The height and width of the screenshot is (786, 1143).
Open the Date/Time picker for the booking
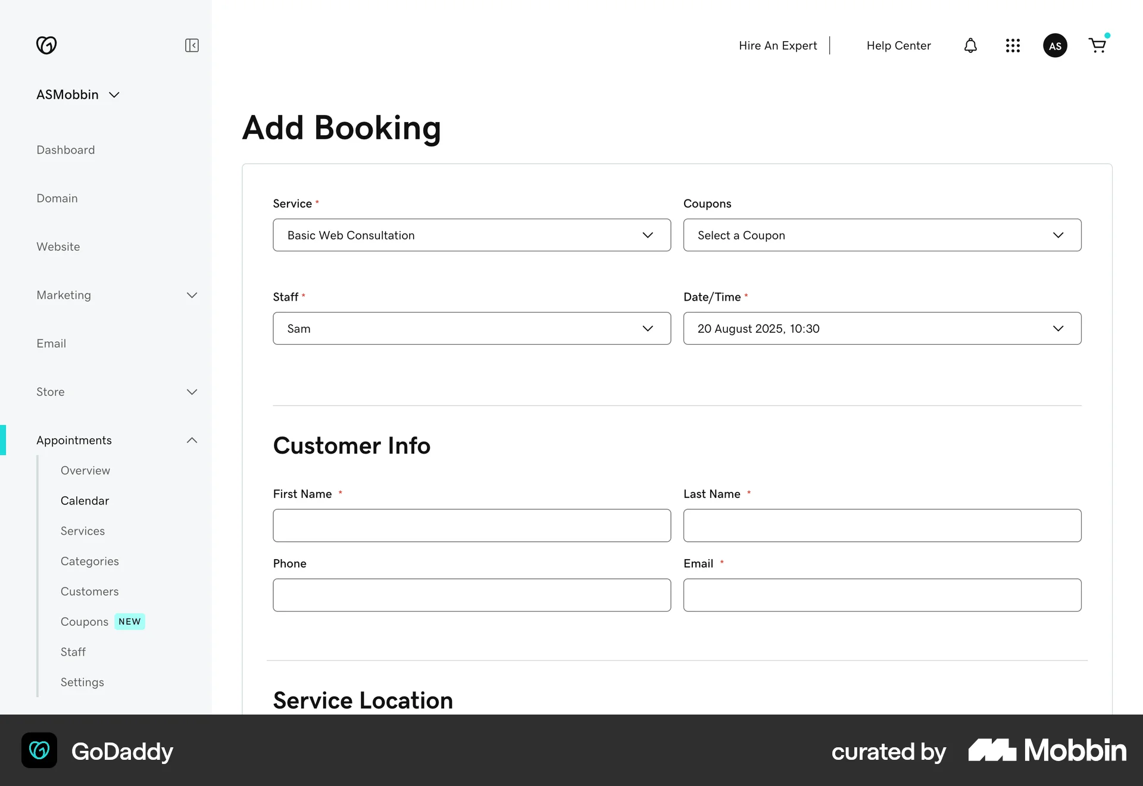(882, 328)
